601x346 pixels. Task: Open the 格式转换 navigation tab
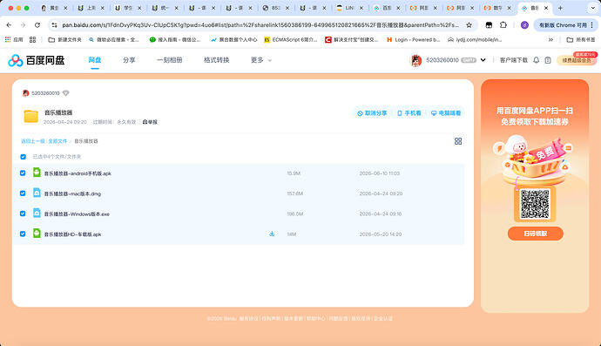tap(217, 60)
